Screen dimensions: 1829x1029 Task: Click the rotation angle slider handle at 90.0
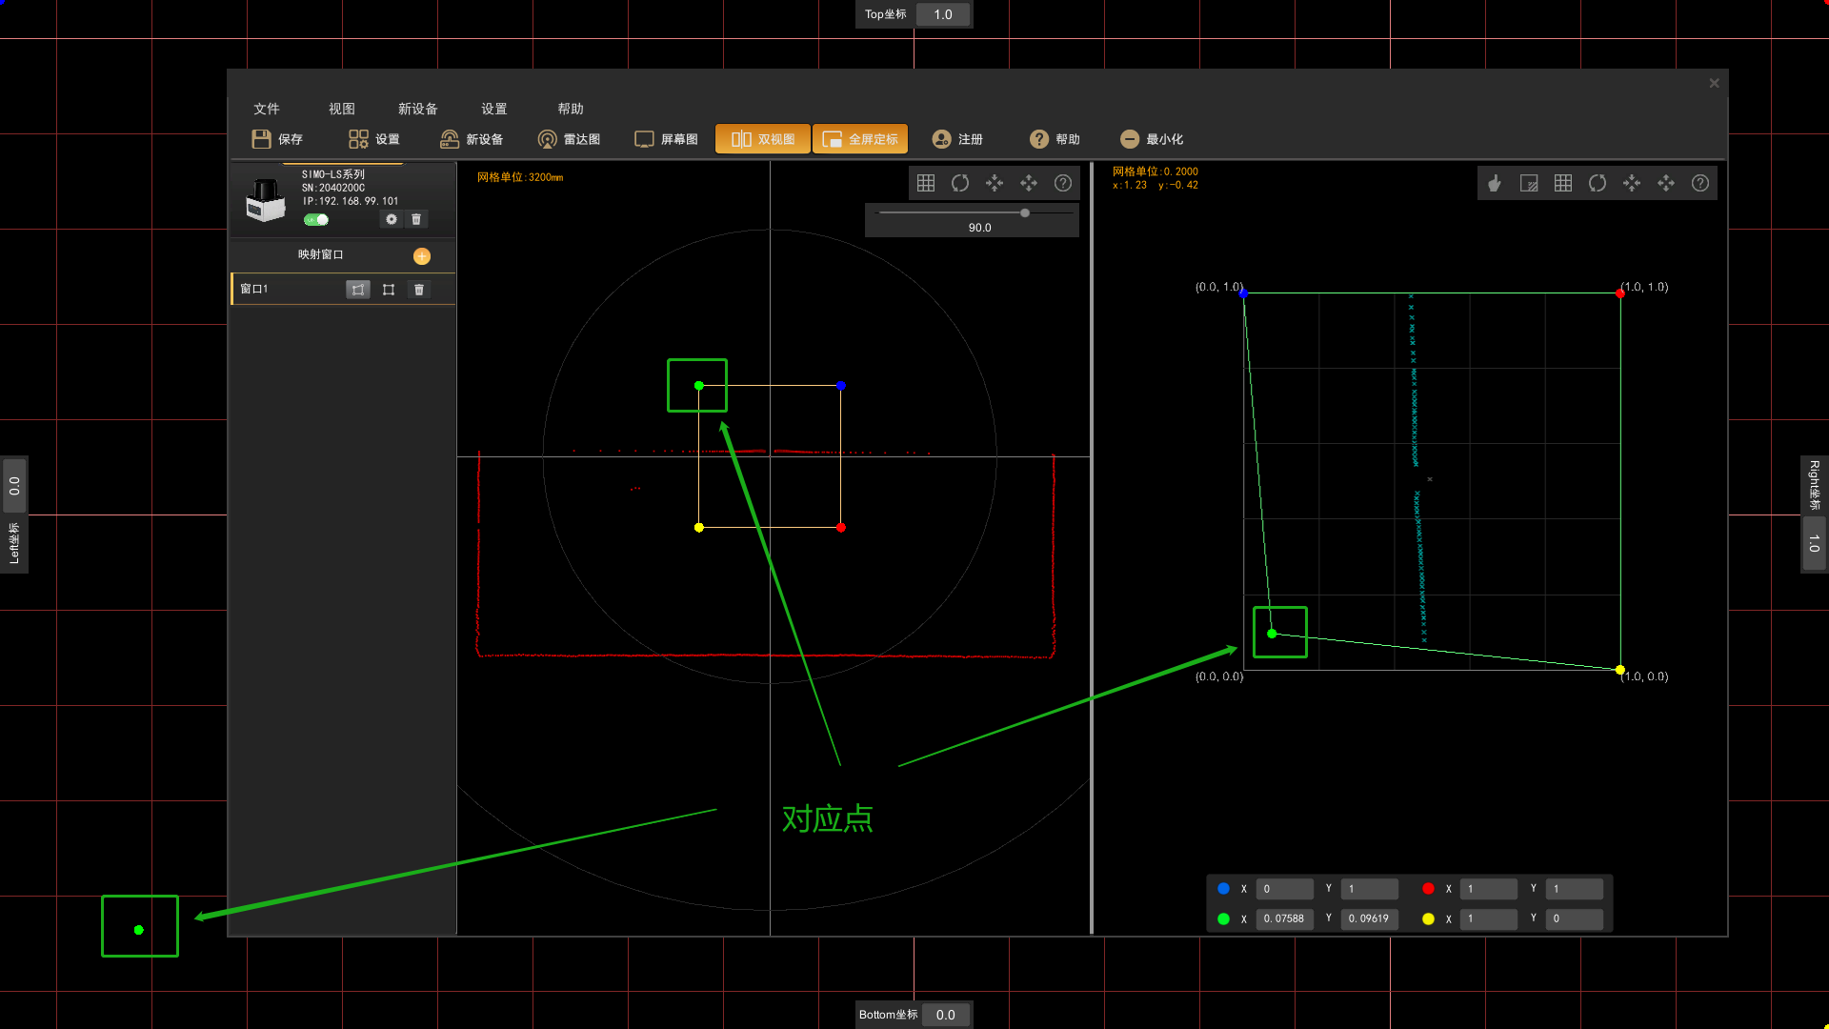click(x=1025, y=212)
